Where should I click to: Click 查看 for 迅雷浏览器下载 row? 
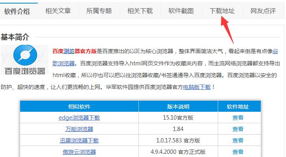pos(237,140)
